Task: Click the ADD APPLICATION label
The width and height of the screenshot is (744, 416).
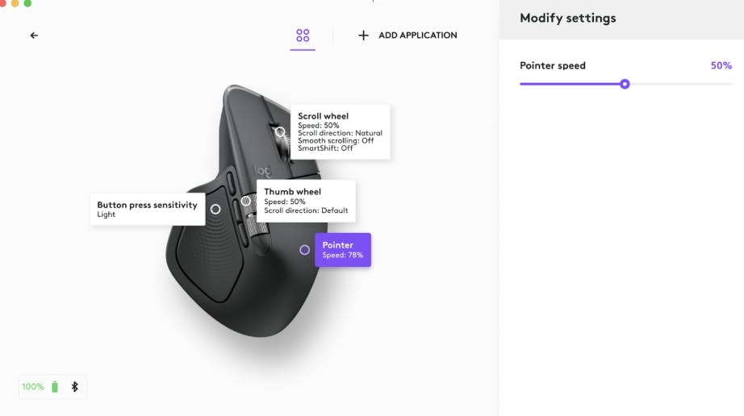Action: point(417,35)
